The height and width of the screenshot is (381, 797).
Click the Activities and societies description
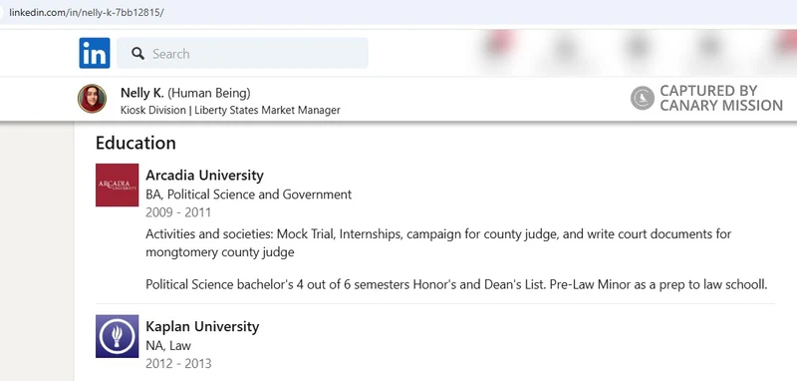coord(438,243)
